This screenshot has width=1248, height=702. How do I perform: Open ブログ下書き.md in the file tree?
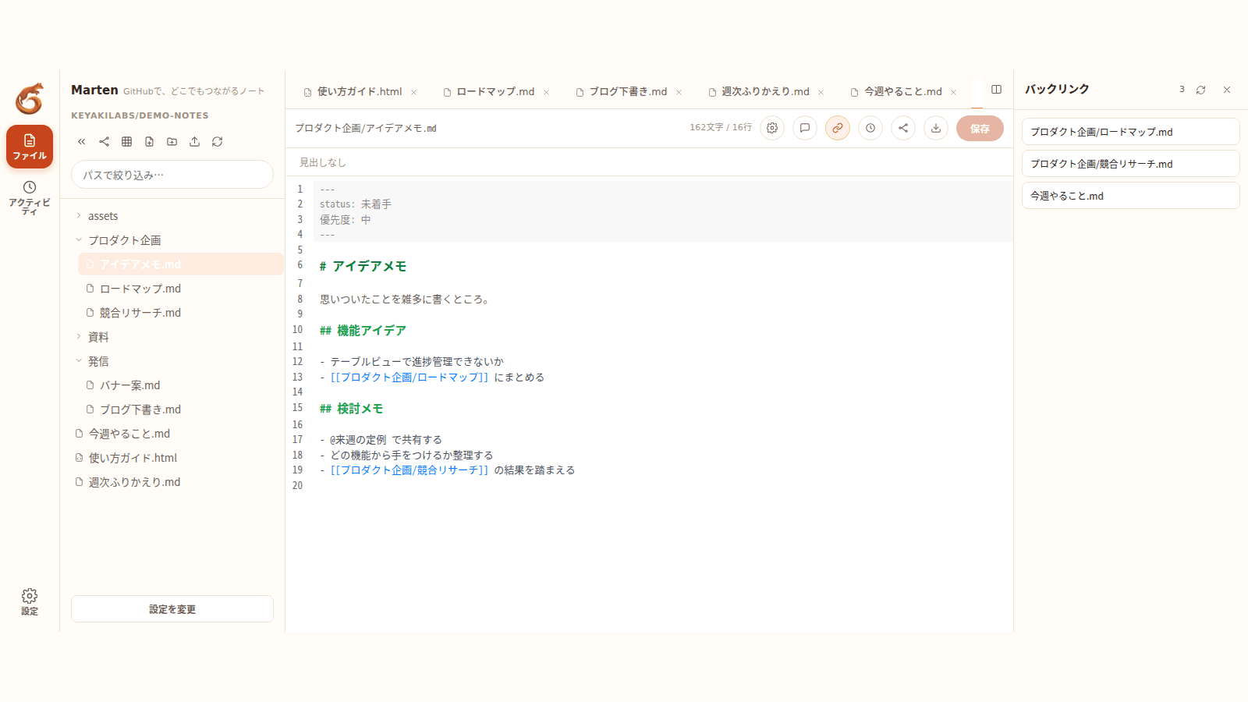(180, 409)
